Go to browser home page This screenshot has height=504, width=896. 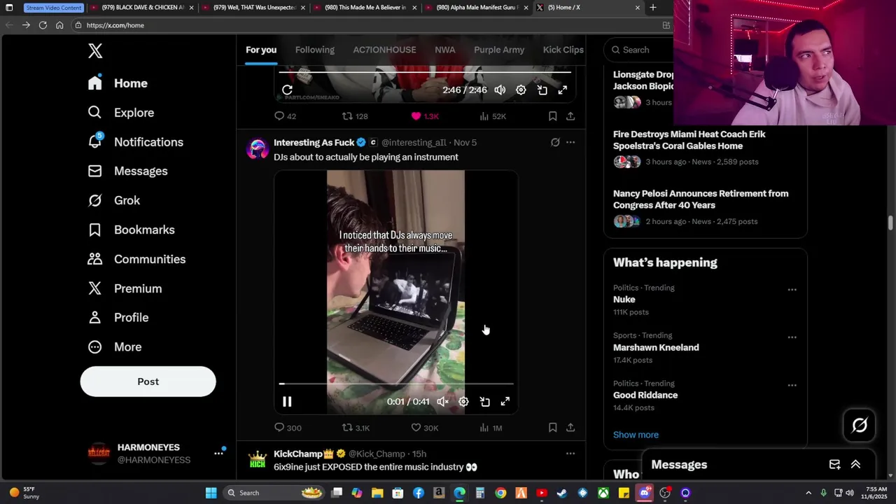point(59,24)
